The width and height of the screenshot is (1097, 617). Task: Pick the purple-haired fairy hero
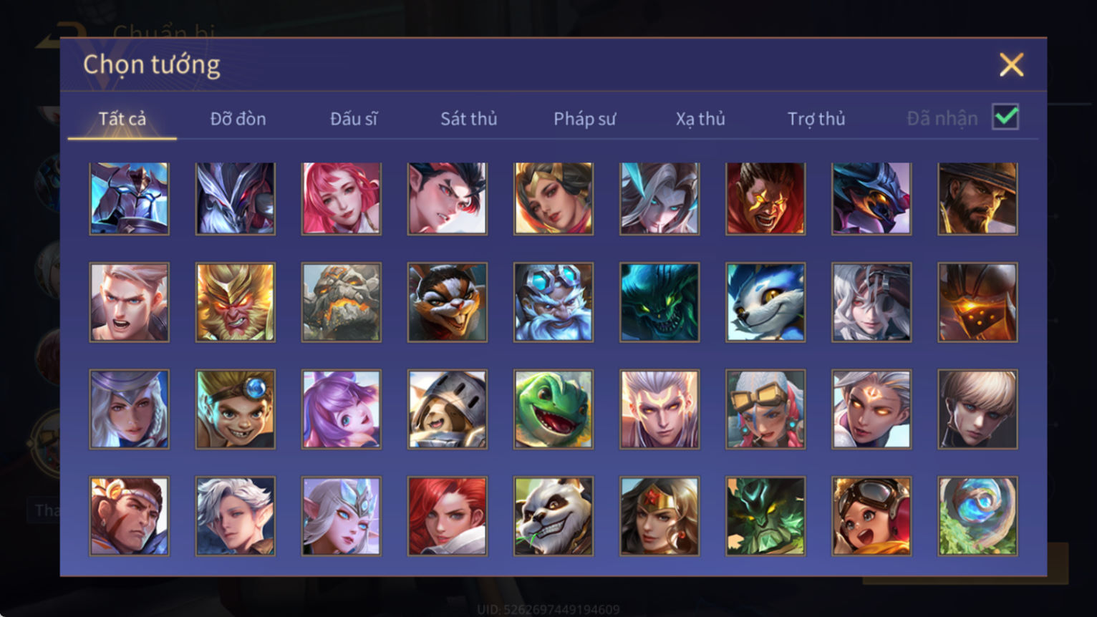point(341,409)
